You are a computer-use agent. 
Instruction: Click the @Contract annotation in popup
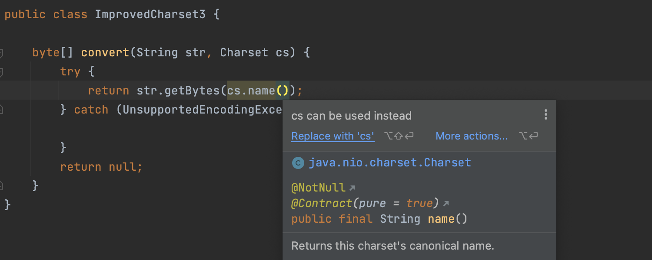tap(321, 203)
